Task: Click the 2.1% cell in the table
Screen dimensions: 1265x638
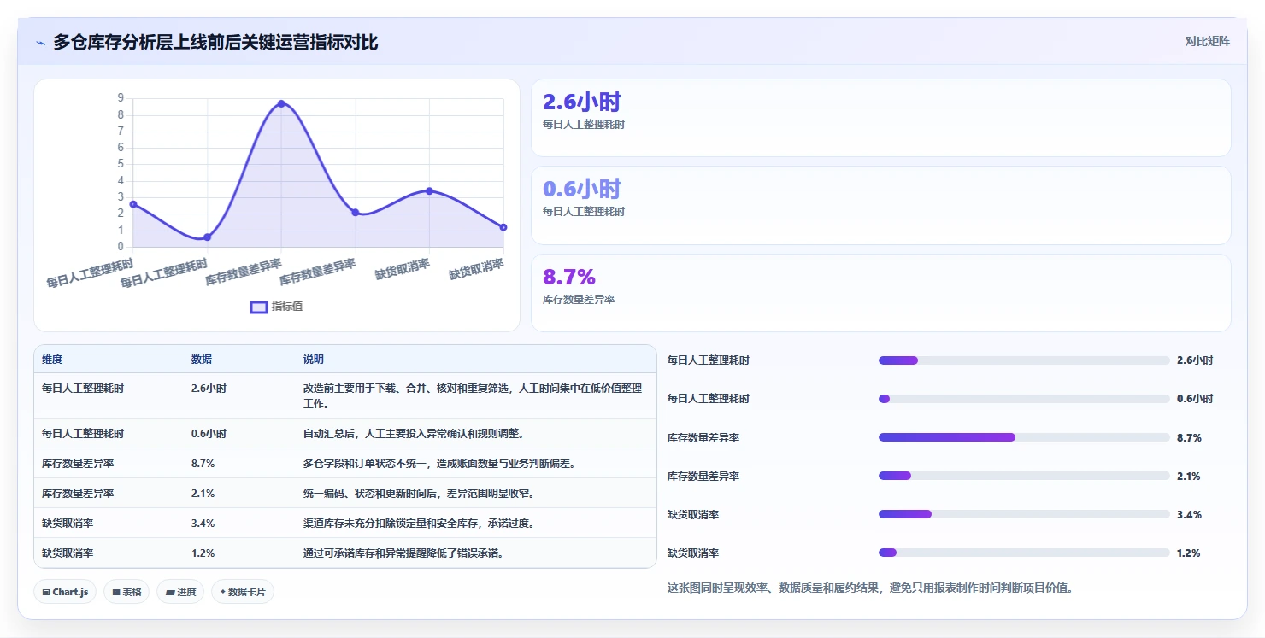Action: click(203, 494)
